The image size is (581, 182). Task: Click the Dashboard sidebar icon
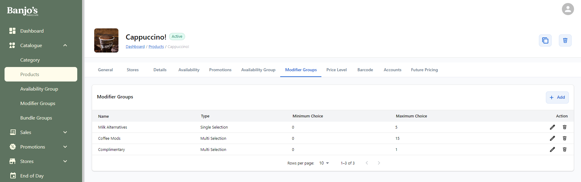pyautogui.click(x=12, y=31)
